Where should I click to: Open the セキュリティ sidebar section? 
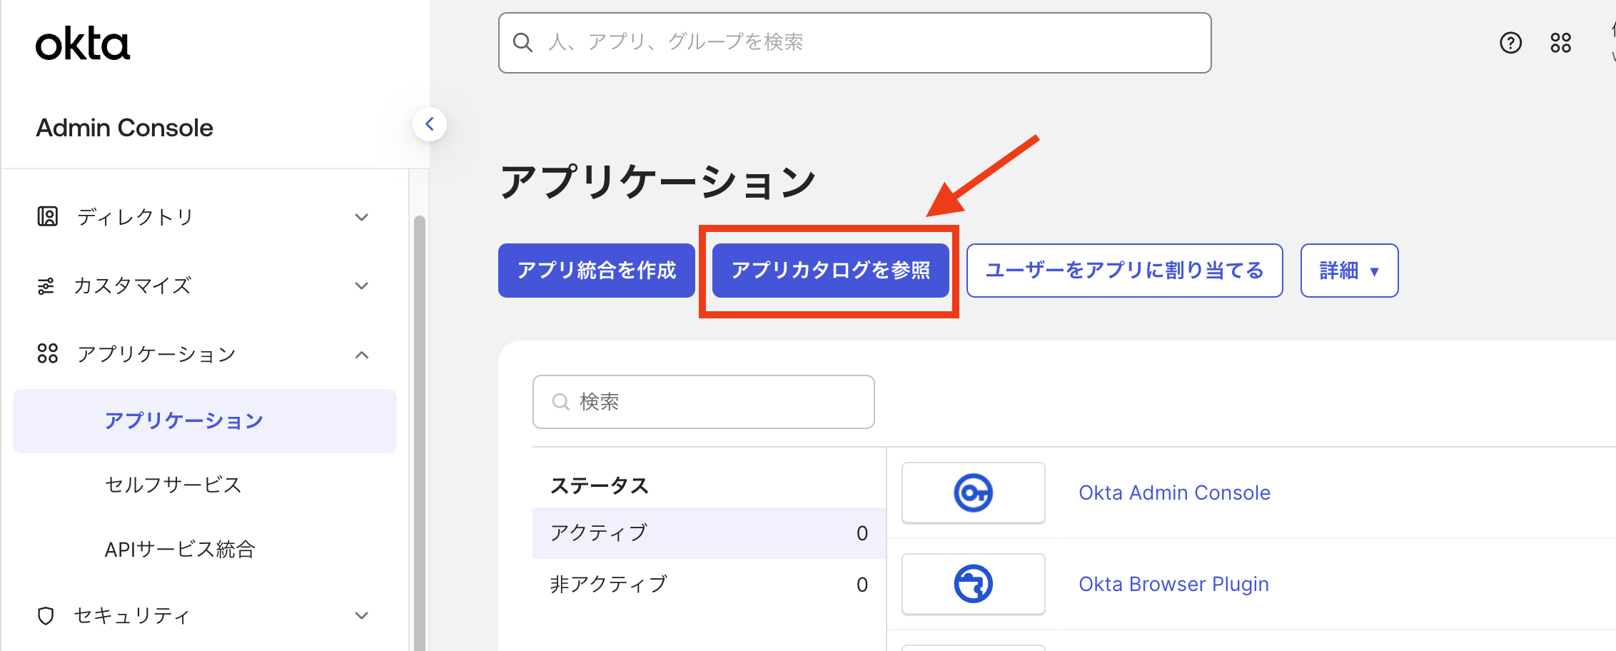click(x=205, y=615)
